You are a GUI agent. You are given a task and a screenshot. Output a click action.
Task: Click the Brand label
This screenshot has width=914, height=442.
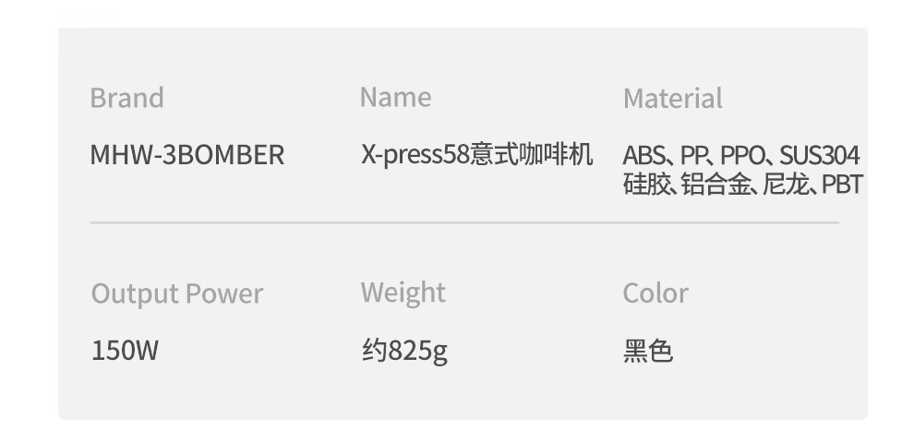(x=126, y=98)
